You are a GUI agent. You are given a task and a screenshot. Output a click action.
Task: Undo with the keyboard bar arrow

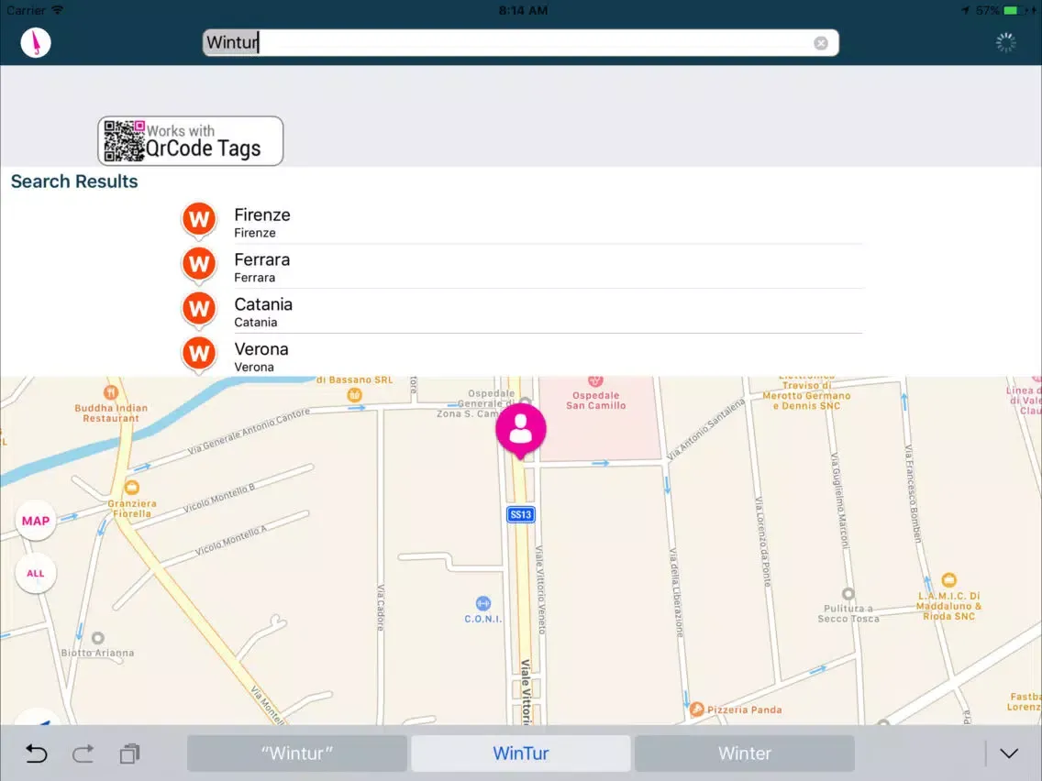[36, 753]
